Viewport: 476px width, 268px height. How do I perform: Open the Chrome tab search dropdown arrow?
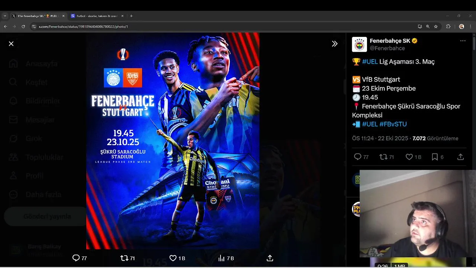tap(5, 16)
